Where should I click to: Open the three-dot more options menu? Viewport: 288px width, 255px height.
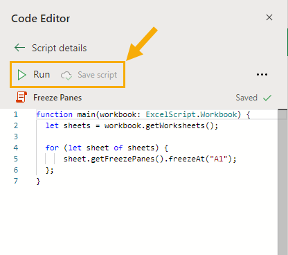[262, 75]
